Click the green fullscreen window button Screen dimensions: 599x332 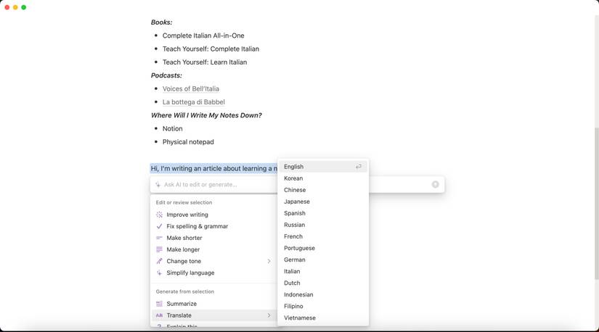[24, 7]
